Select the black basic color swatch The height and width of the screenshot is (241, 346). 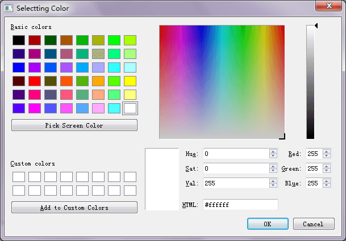click(19, 40)
